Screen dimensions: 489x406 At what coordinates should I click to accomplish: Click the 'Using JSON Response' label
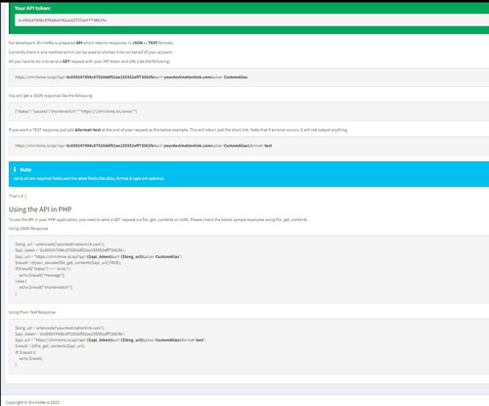(28, 229)
